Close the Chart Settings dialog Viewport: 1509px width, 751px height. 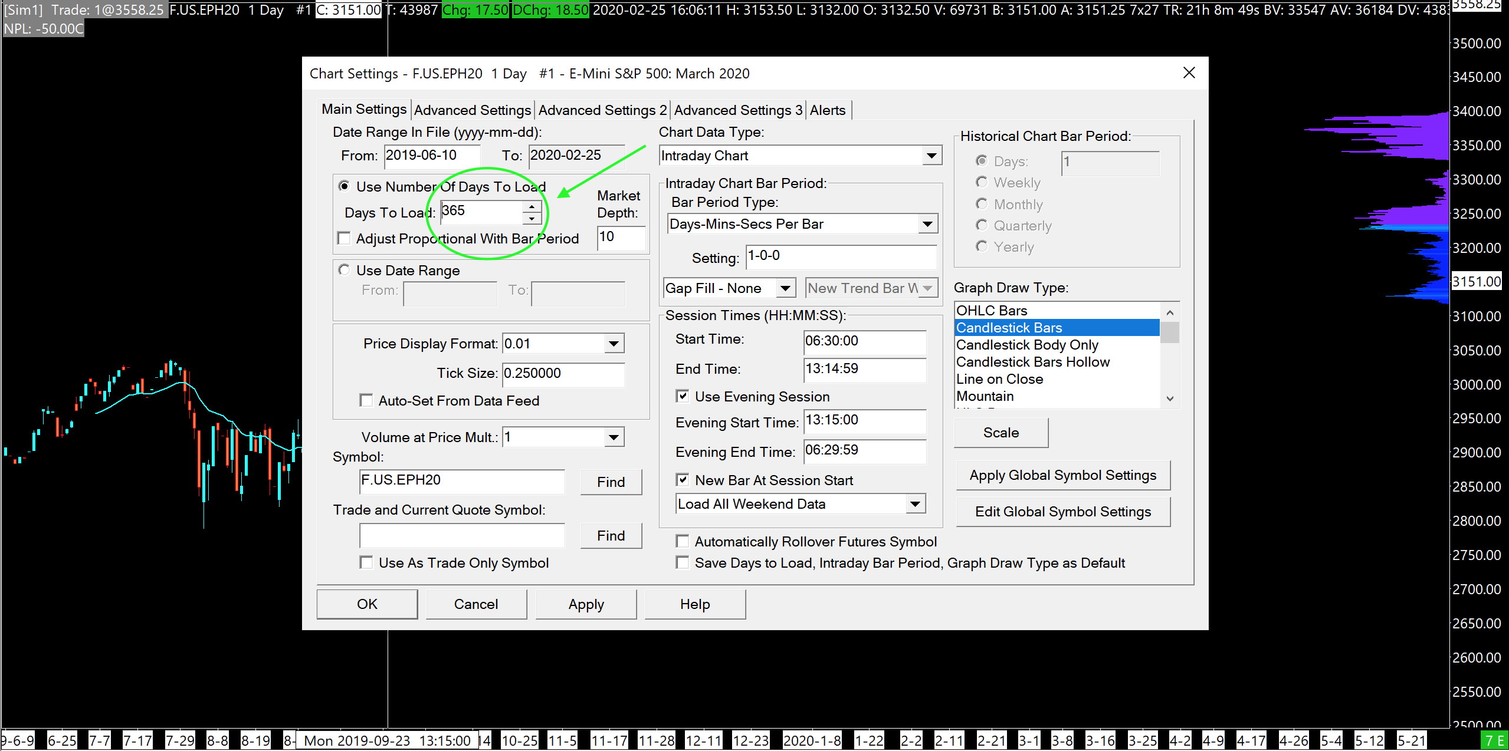coord(1189,73)
